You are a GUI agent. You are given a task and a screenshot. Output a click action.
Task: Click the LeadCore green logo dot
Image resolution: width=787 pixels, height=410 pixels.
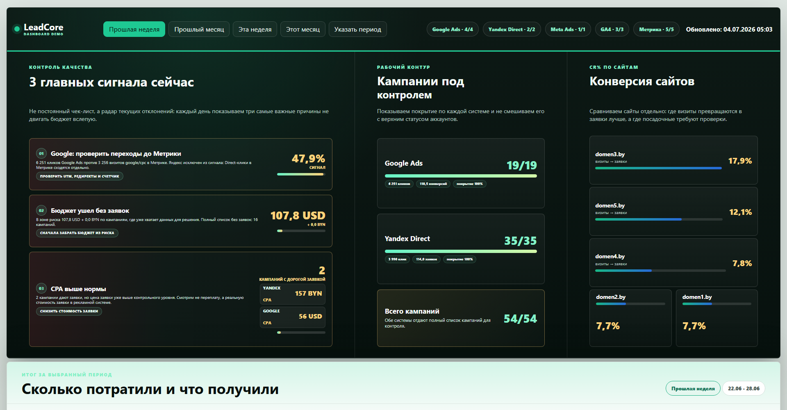pyautogui.click(x=17, y=29)
